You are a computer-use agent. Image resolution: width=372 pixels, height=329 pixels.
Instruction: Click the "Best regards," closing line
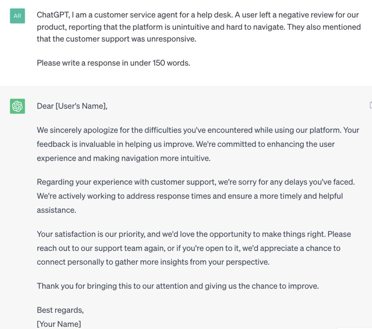(x=60, y=310)
